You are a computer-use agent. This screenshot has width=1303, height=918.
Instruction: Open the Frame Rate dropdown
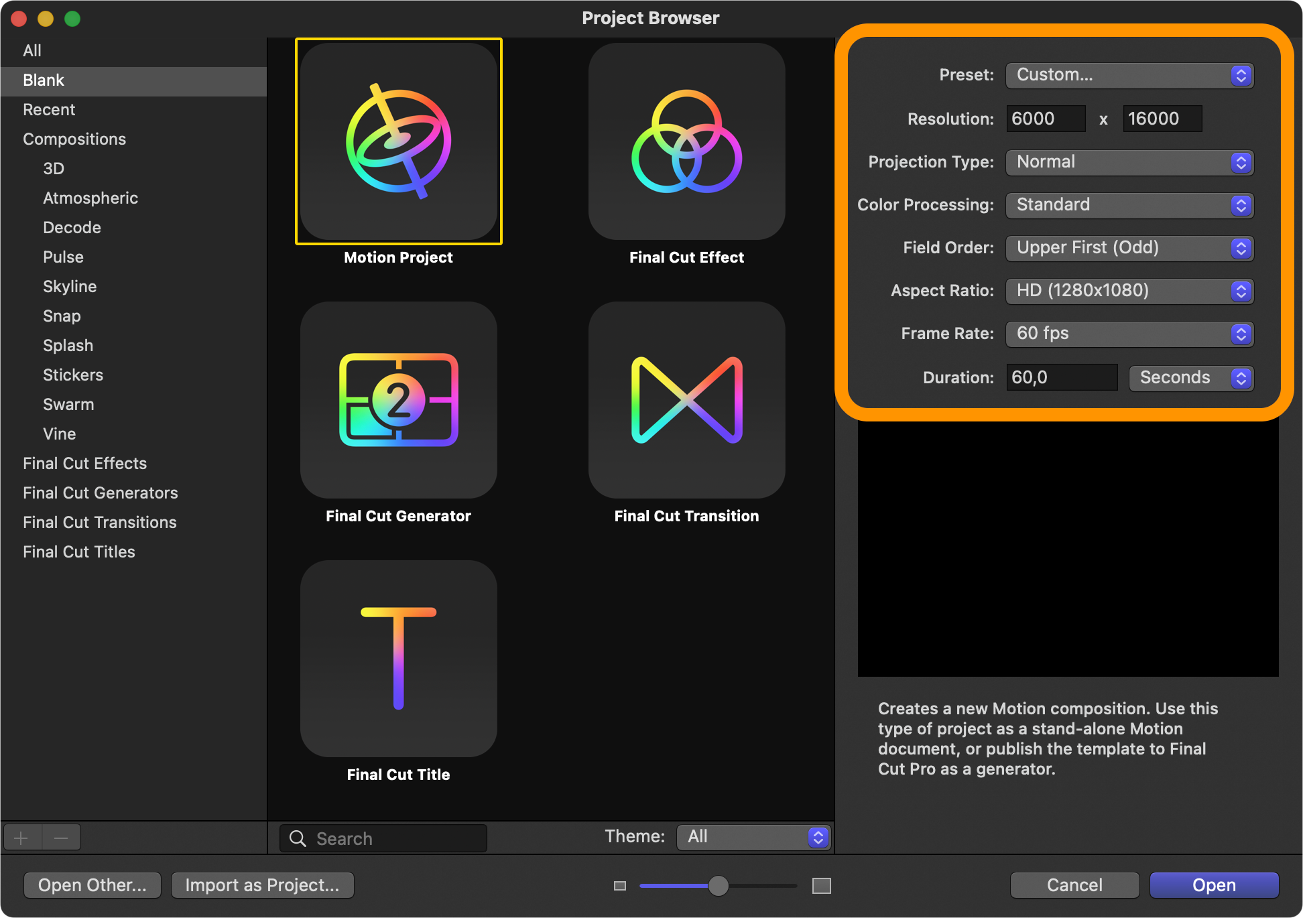(1129, 334)
